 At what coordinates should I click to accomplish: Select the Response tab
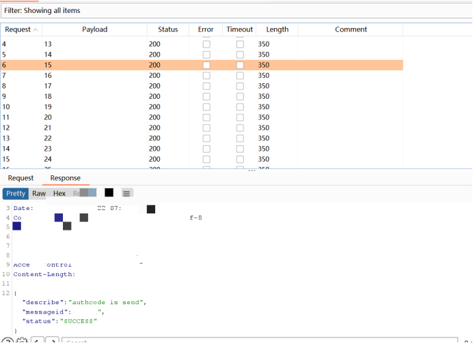tap(65, 178)
